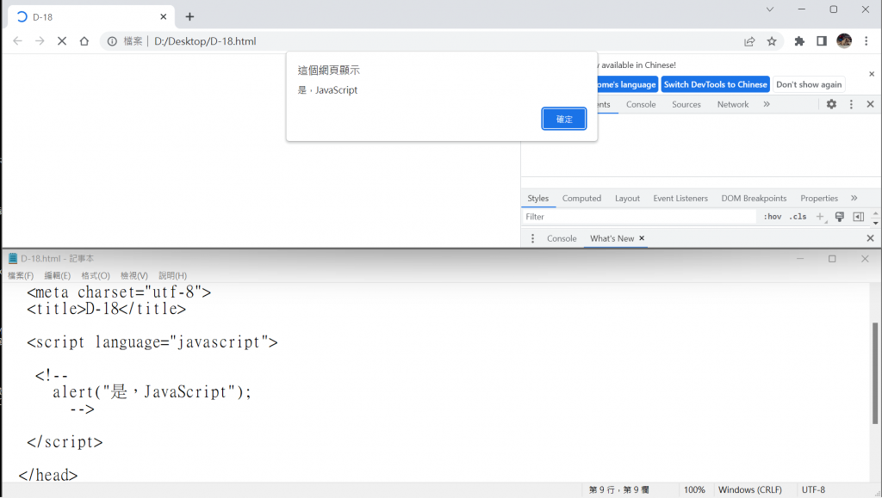The image size is (882, 498).
Task: Open the DevTools Console tab
Action: (641, 104)
